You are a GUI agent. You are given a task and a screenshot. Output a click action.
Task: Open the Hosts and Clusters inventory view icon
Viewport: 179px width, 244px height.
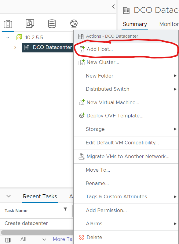pos(8,24)
